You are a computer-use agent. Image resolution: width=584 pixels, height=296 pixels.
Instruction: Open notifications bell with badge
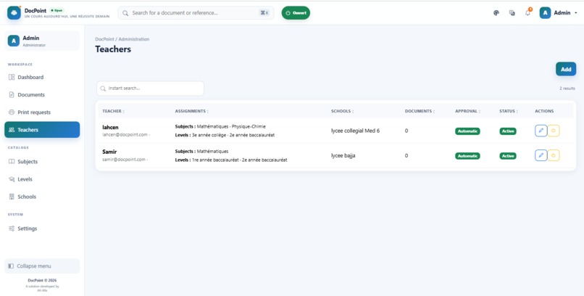[x=527, y=12]
